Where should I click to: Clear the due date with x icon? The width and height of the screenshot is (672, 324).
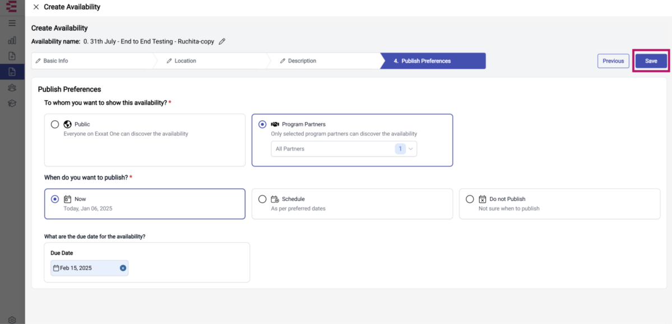[x=123, y=268]
